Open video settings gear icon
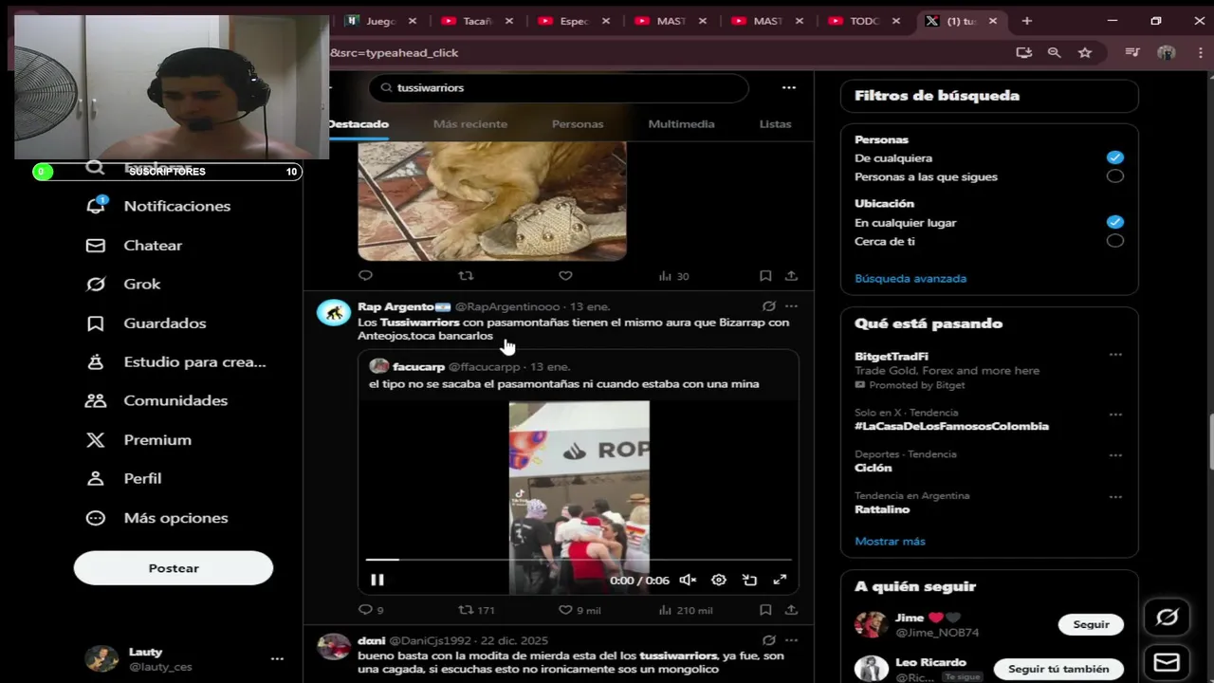The width and height of the screenshot is (1214, 683). coord(719,580)
